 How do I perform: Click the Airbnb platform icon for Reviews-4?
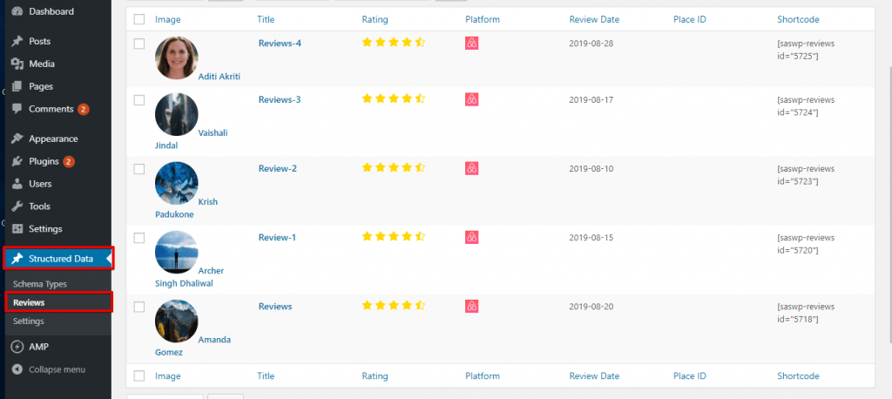(471, 44)
